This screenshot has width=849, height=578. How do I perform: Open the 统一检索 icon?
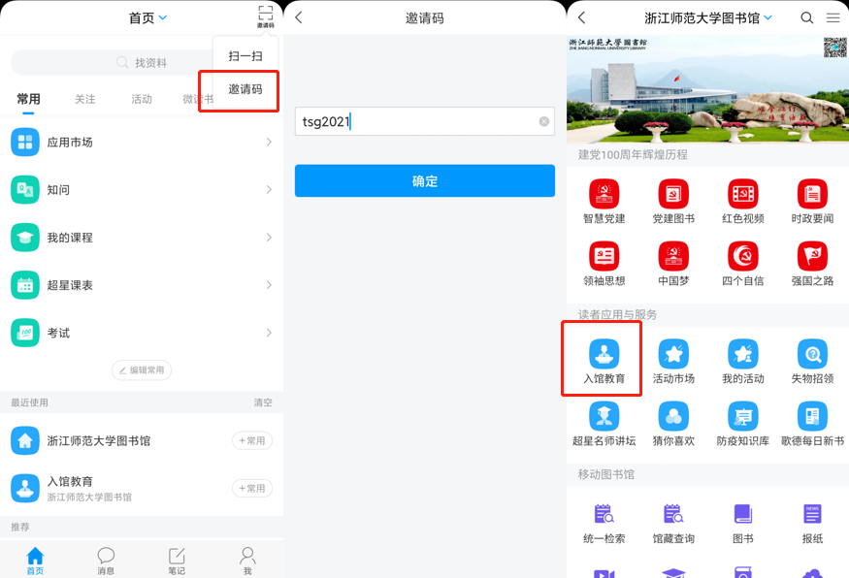[604, 514]
